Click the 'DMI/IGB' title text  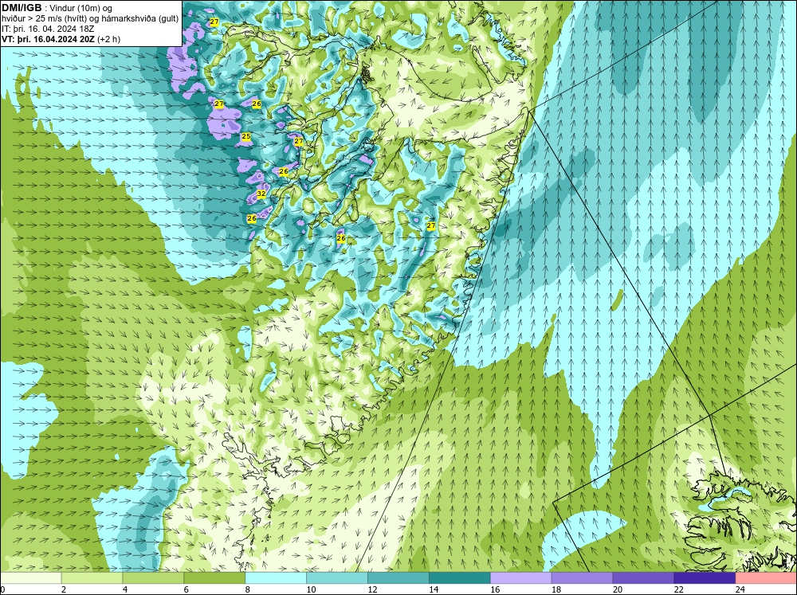22,8
